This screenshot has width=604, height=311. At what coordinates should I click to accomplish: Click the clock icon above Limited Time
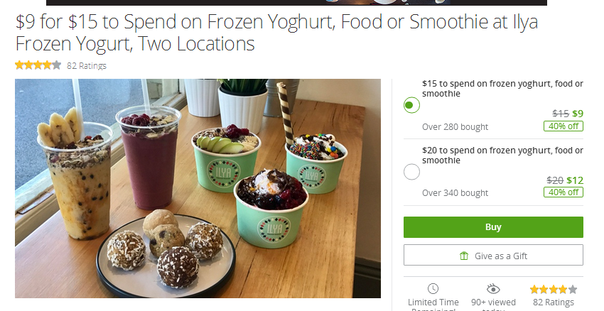pos(433,289)
